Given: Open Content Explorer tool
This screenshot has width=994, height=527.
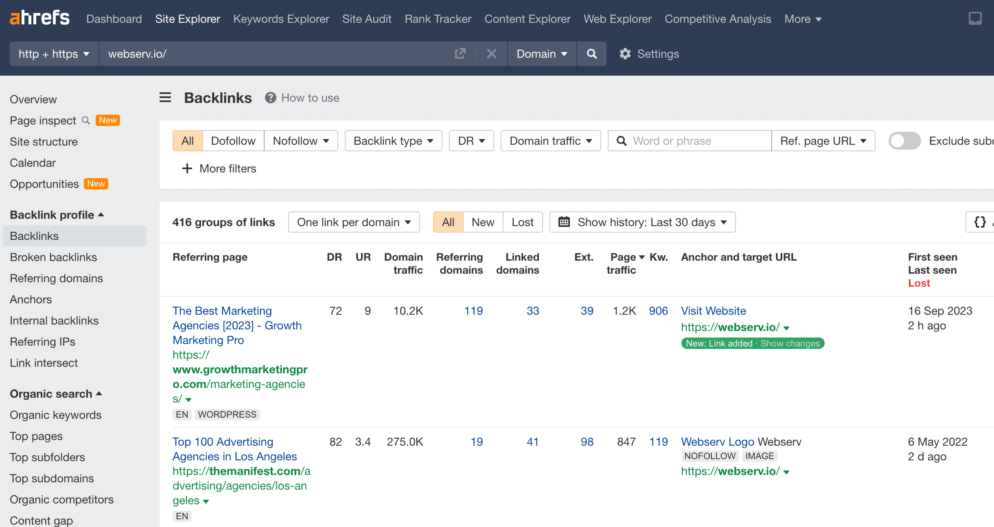Looking at the screenshot, I should tap(527, 19).
